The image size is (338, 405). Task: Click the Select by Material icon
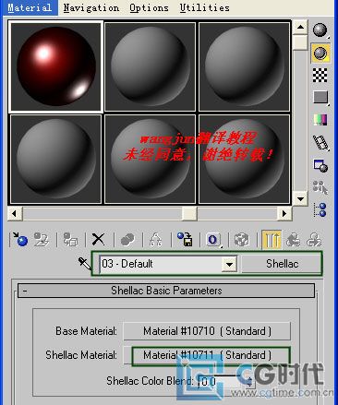[320, 187]
